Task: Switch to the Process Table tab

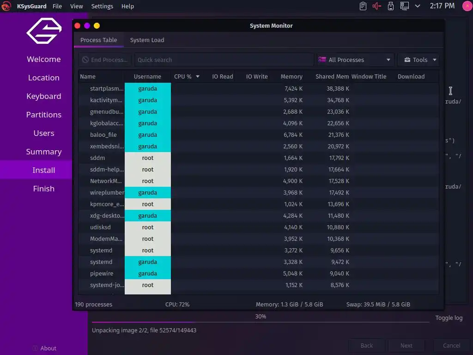Action: point(99,40)
